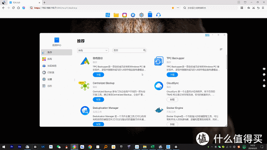Open the browser extensions grid icon
The image size is (267, 150).
point(242,8)
